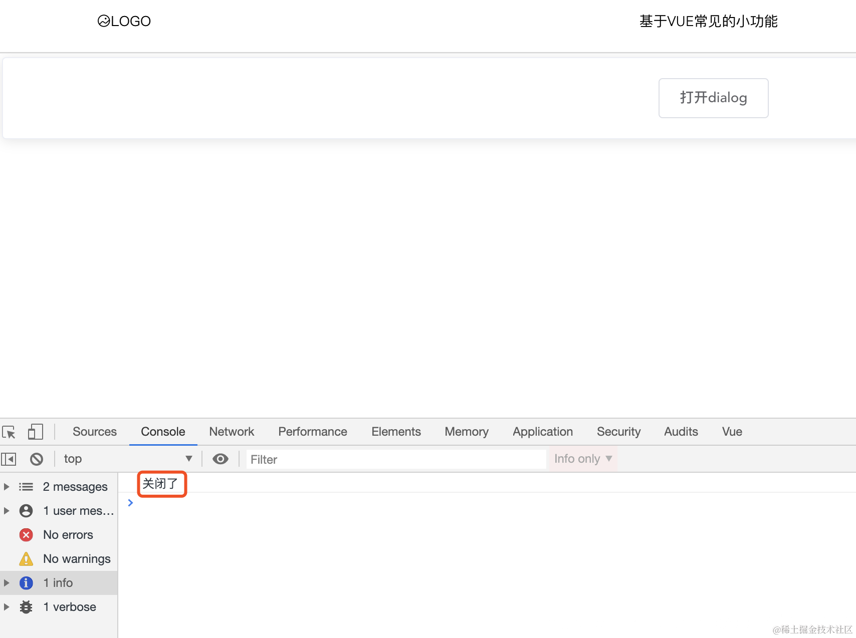Click the 关闭了 console log message
Viewport: 856px width, 638px height.
(160, 484)
